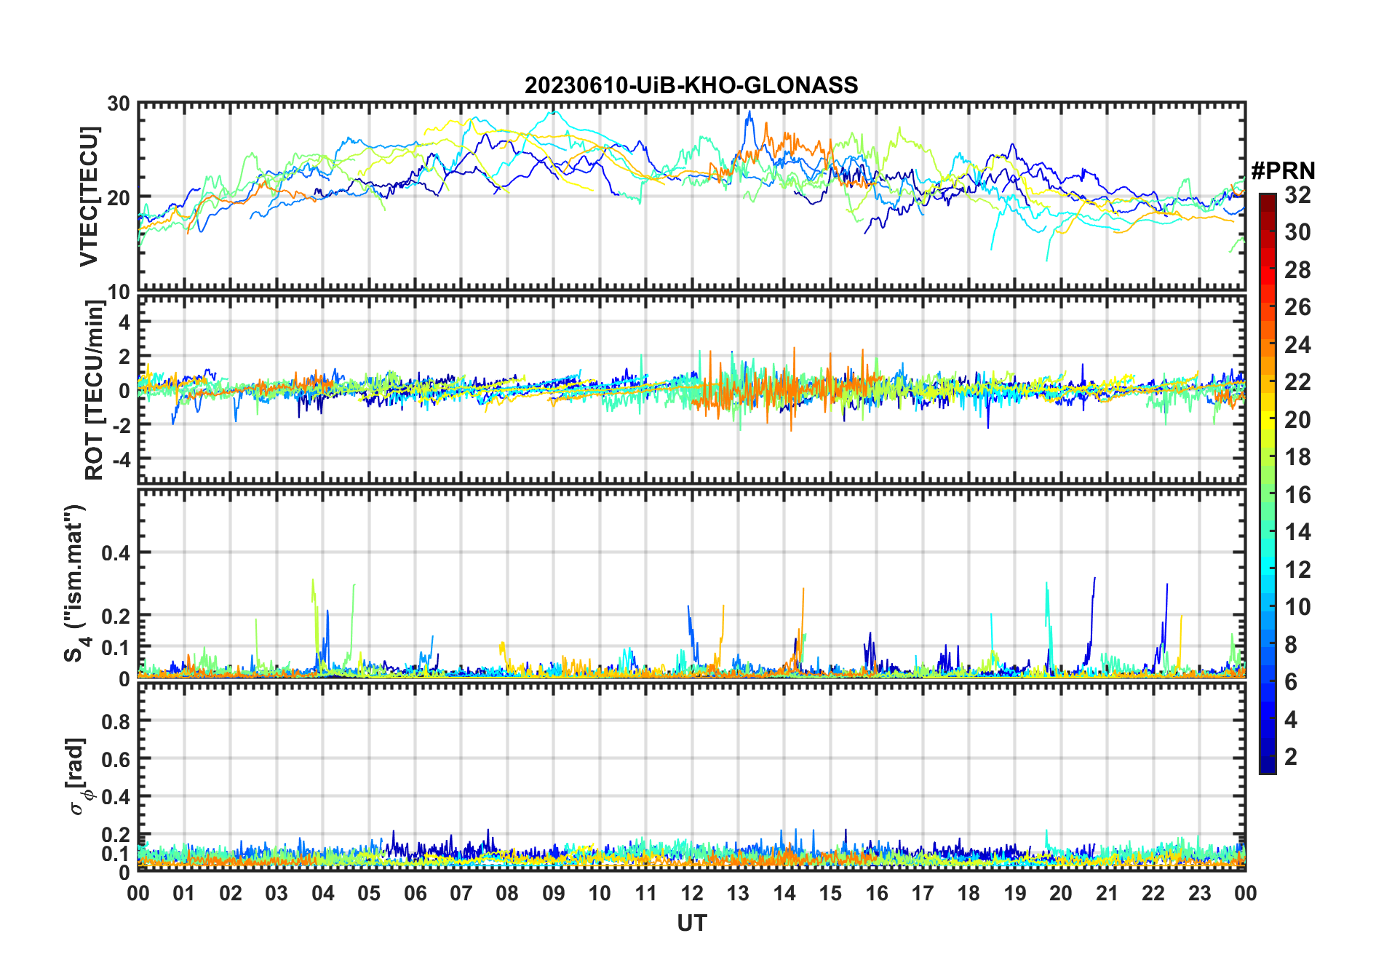Click the #PRN colorbar title
Image resolution: width=1384 pixels, height=968 pixels.
point(1283,171)
